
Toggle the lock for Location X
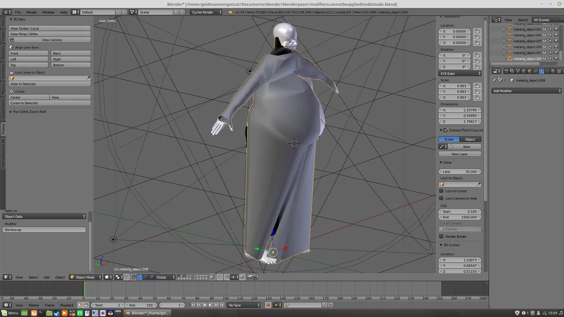[x=478, y=31]
